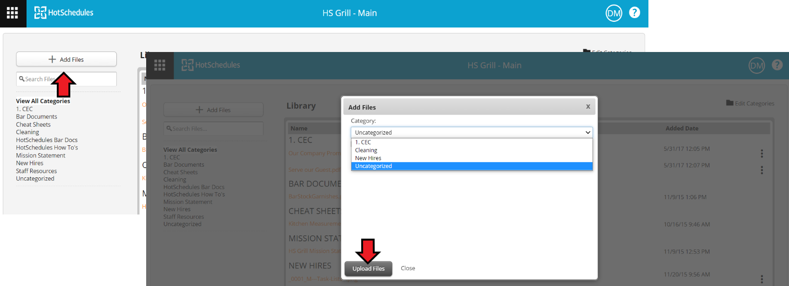The width and height of the screenshot is (789, 286).
Task: Open HotSchedules Bar Docs in back window
Action: pos(47,140)
